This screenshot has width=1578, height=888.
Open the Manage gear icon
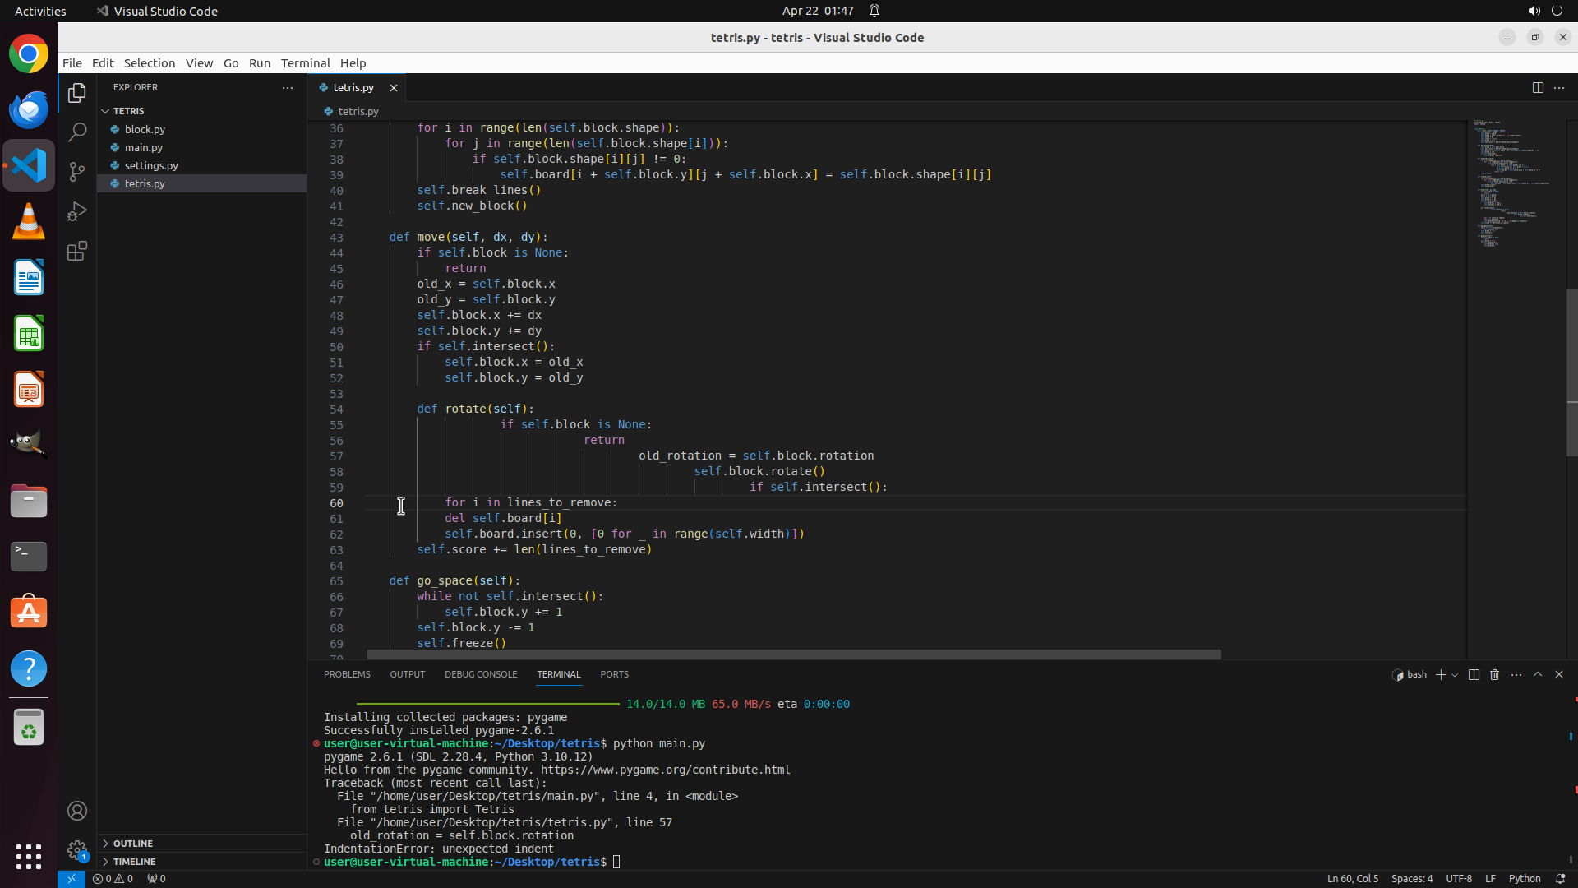click(x=77, y=849)
